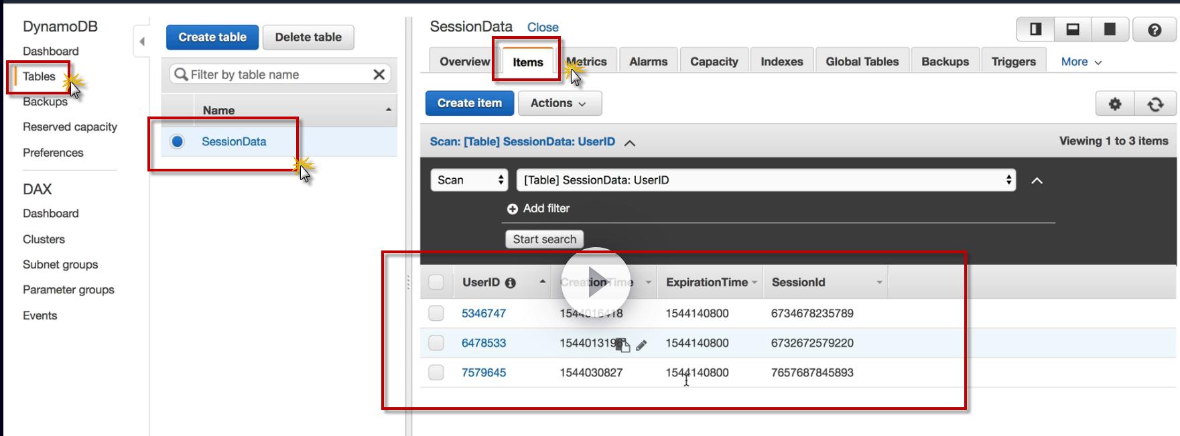Open DAX Clusters in the sidebar
The image size is (1180, 436).
(44, 239)
